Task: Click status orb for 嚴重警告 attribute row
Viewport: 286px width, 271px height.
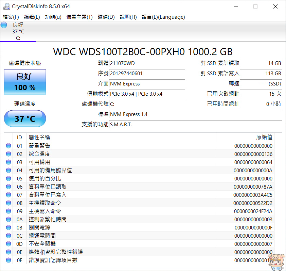Action: 8,146
